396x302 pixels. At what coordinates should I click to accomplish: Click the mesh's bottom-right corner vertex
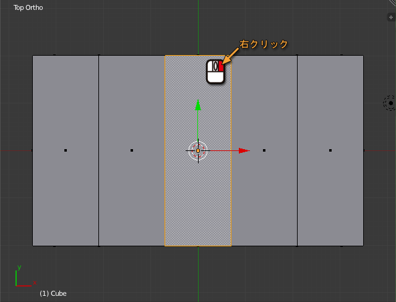pos(363,246)
